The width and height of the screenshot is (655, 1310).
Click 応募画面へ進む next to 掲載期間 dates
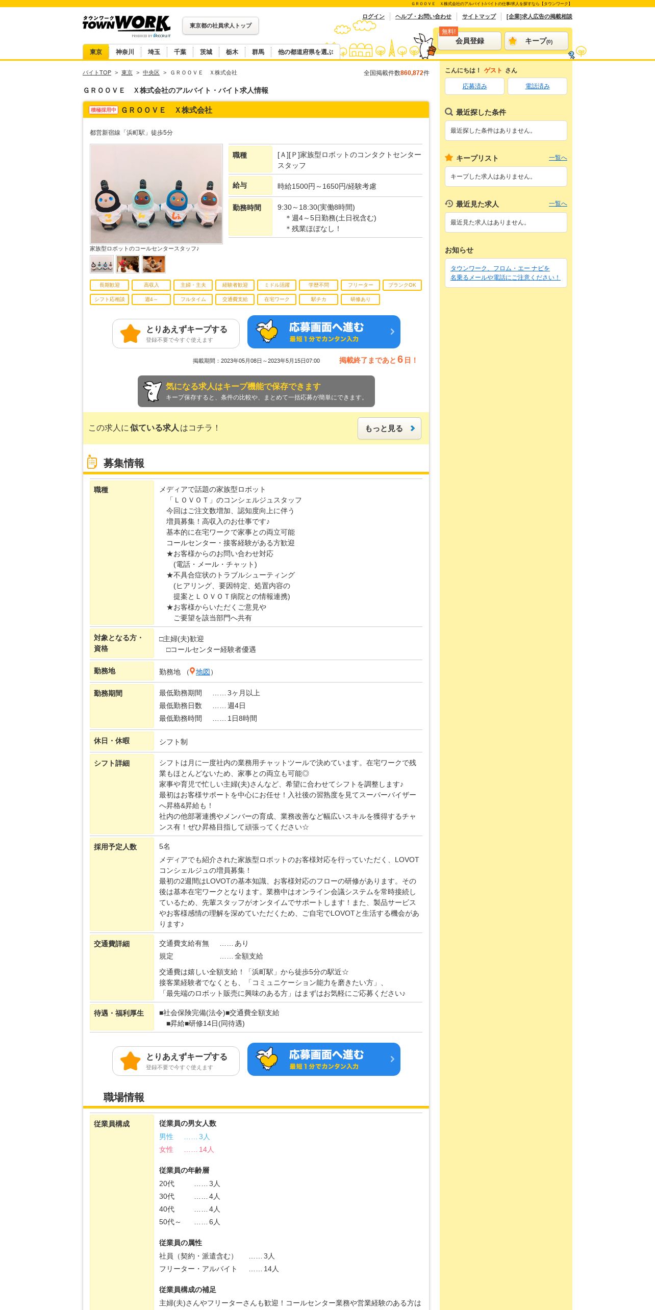pos(324,332)
